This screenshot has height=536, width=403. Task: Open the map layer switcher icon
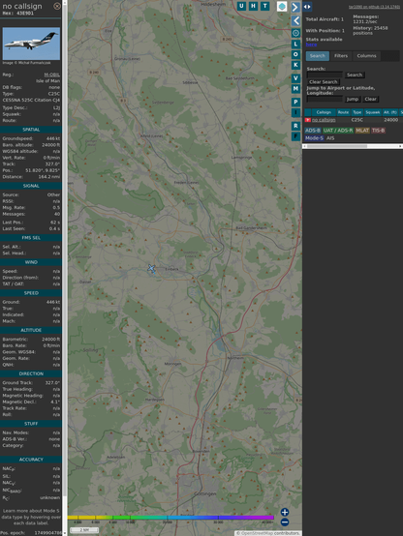282,6
